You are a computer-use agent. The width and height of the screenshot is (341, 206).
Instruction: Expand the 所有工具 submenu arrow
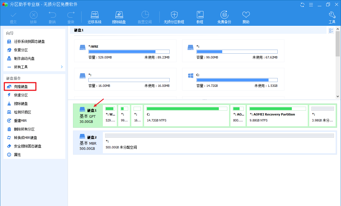(x=62, y=67)
